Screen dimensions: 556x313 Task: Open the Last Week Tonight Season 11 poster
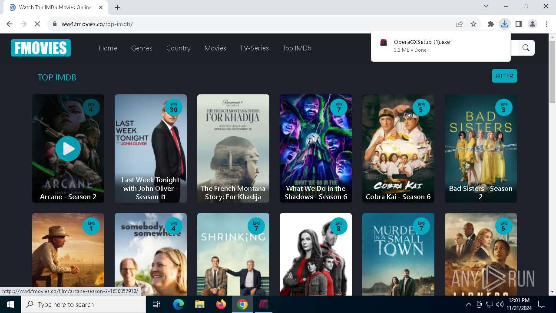click(151, 148)
